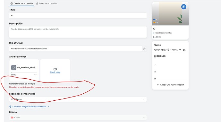The height and width of the screenshot is (122, 221).
Task: Click the edit course icon
Action: pyautogui.click(x=184, y=50)
